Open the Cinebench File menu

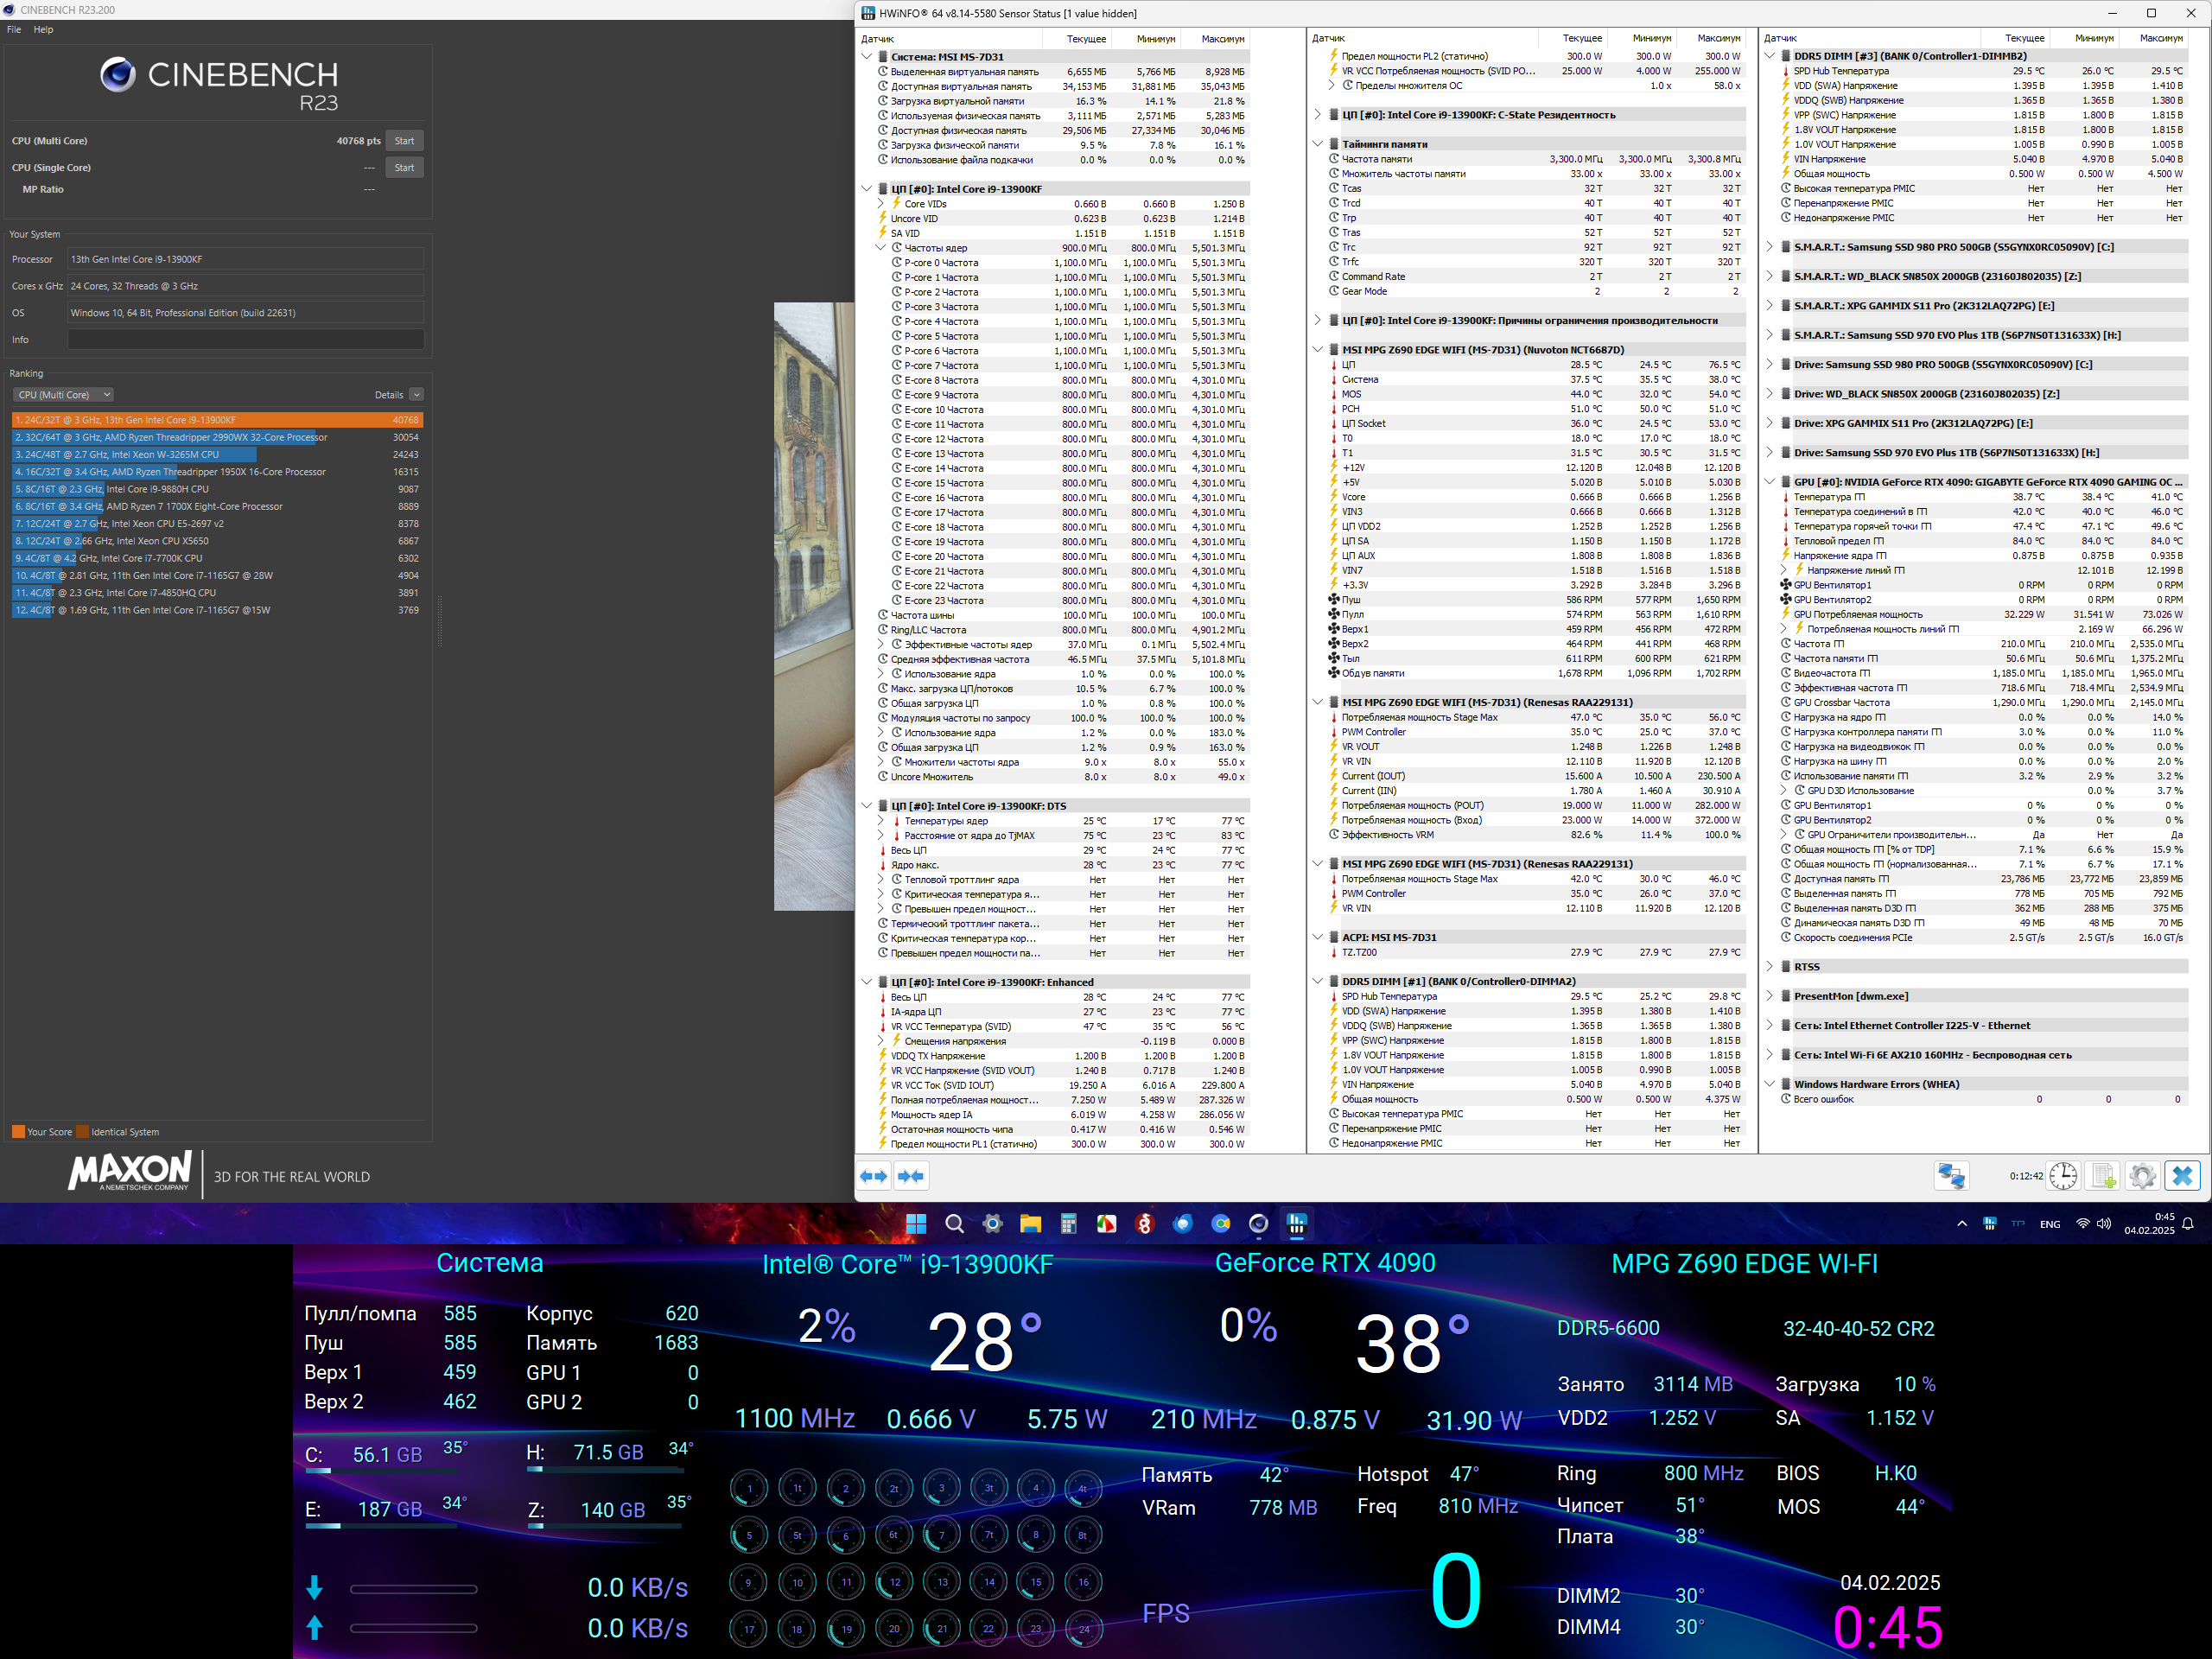(x=14, y=29)
